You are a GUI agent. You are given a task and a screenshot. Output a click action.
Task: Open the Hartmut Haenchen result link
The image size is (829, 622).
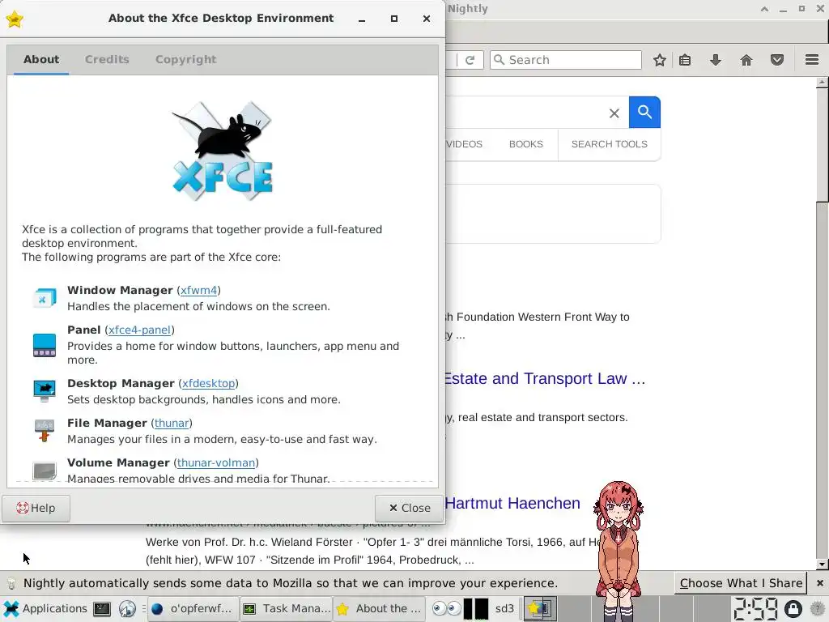(x=512, y=503)
